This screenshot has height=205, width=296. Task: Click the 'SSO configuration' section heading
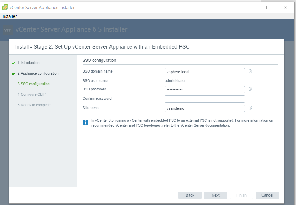[99, 60]
